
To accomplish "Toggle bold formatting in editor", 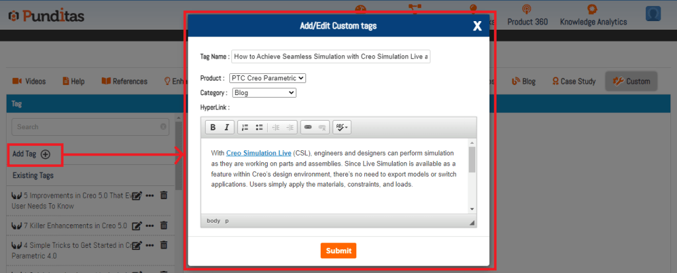I will pos(213,127).
